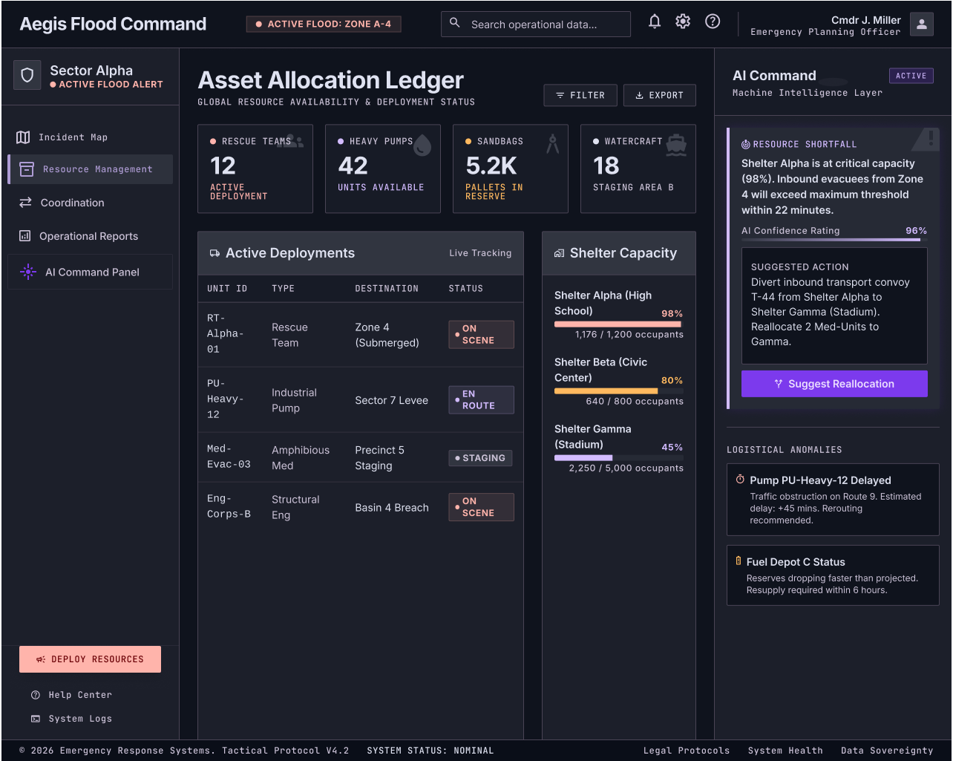Screen dimensions: 953x761
Task: Click unit ID PU-Heavy-12
Action: pos(225,399)
